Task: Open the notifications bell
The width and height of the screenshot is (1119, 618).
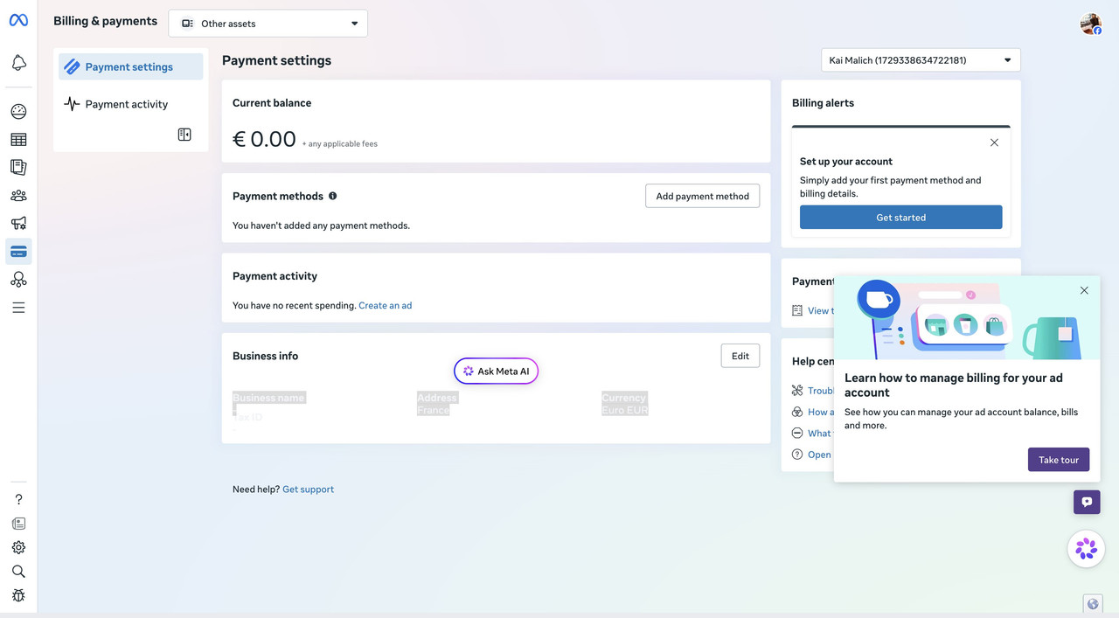Action: tap(18, 63)
